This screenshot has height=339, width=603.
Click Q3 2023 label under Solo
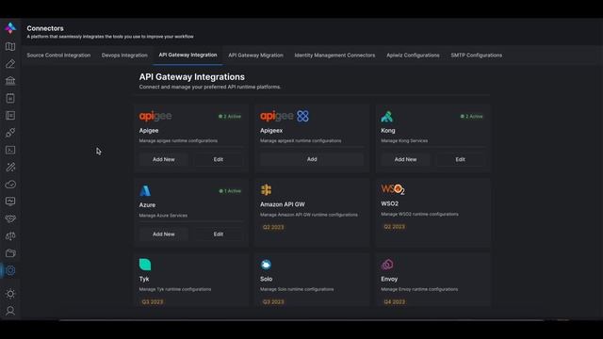tap(273, 301)
